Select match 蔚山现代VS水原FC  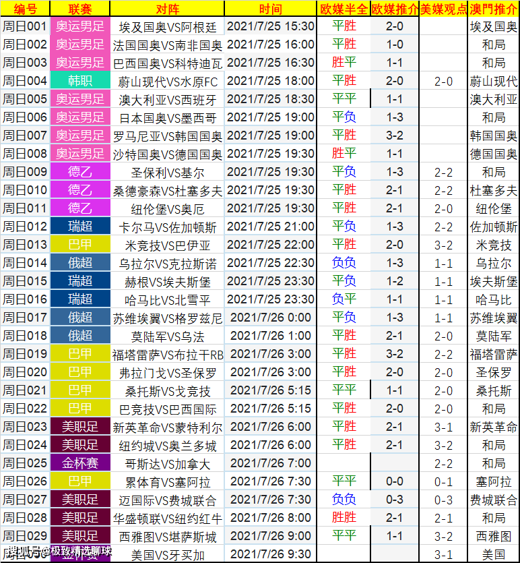coord(167,81)
